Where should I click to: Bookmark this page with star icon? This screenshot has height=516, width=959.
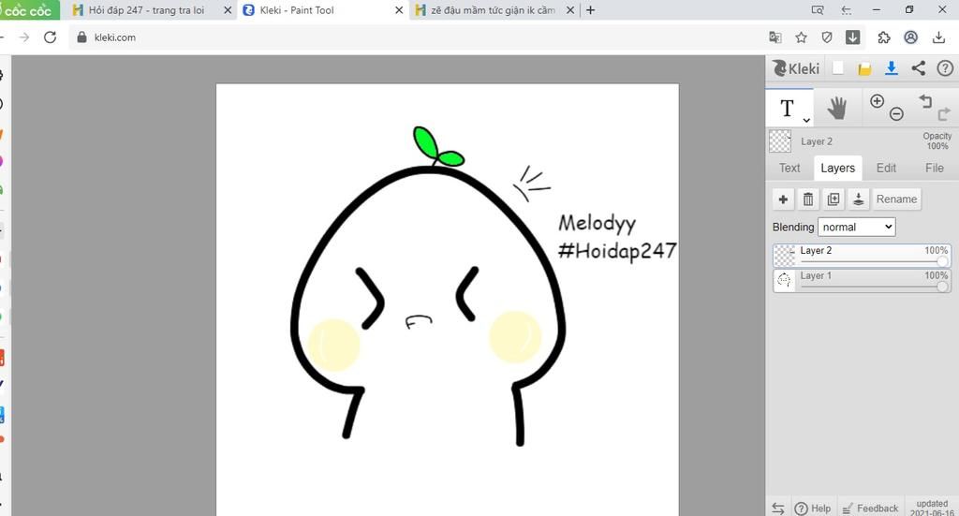[x=802, y=37]
